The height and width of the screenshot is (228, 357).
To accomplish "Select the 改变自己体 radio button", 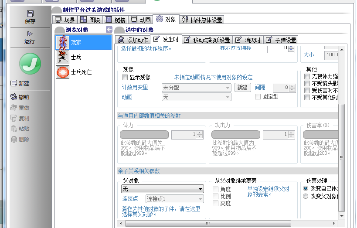I will 306,188.
